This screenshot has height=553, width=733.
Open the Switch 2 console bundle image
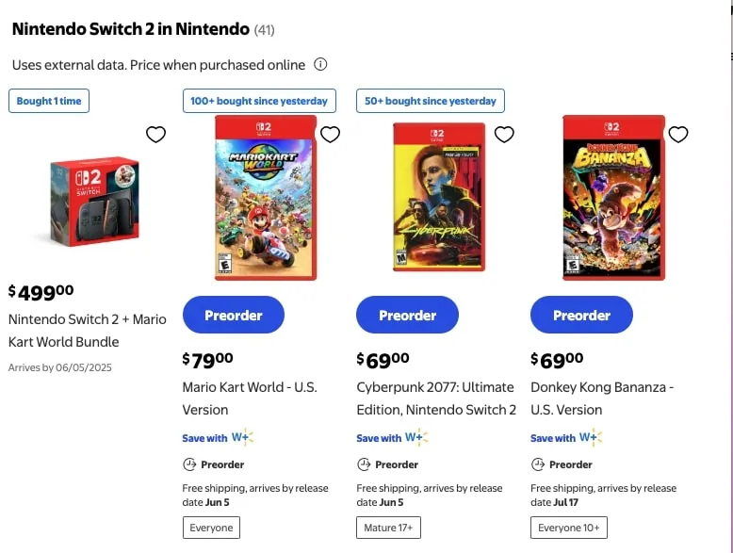(94, 201)
